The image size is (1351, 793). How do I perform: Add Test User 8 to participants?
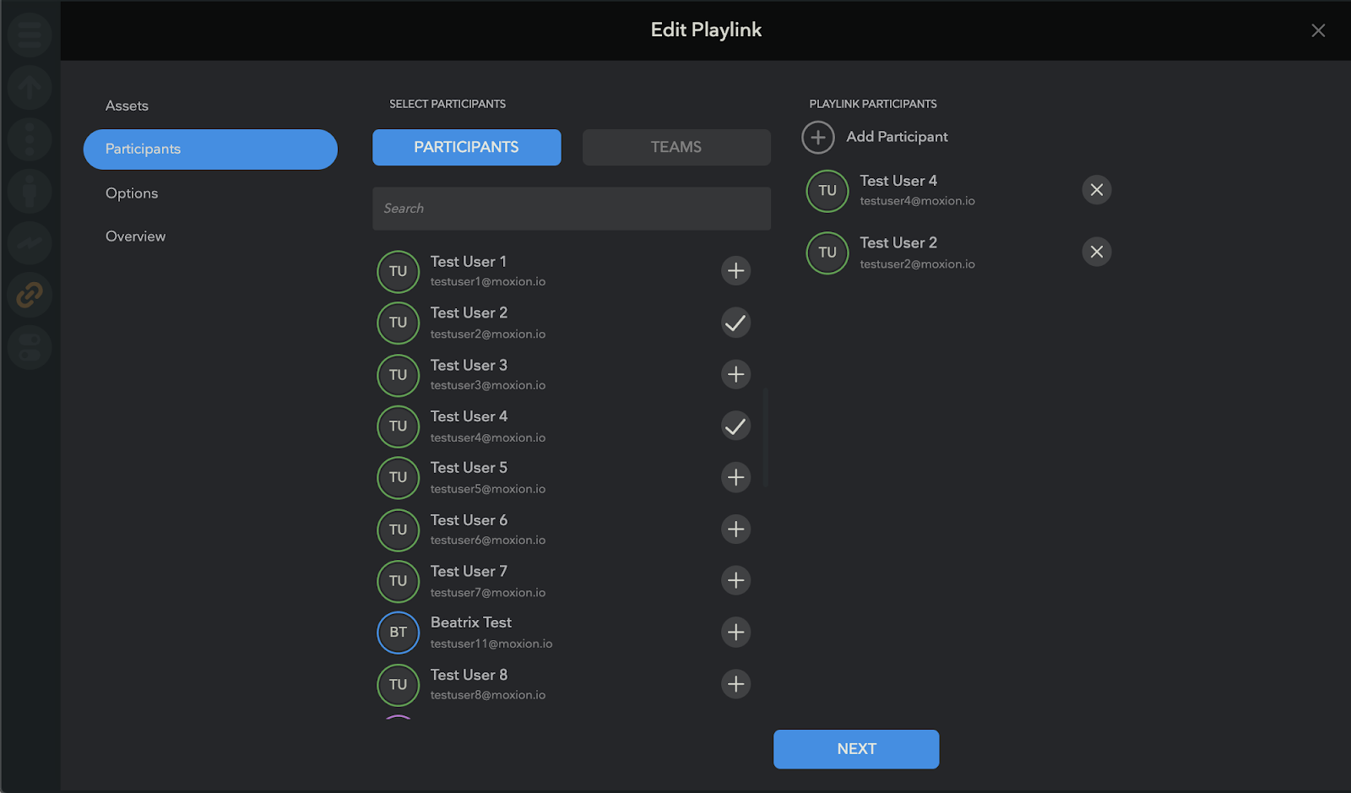[735, 684]
